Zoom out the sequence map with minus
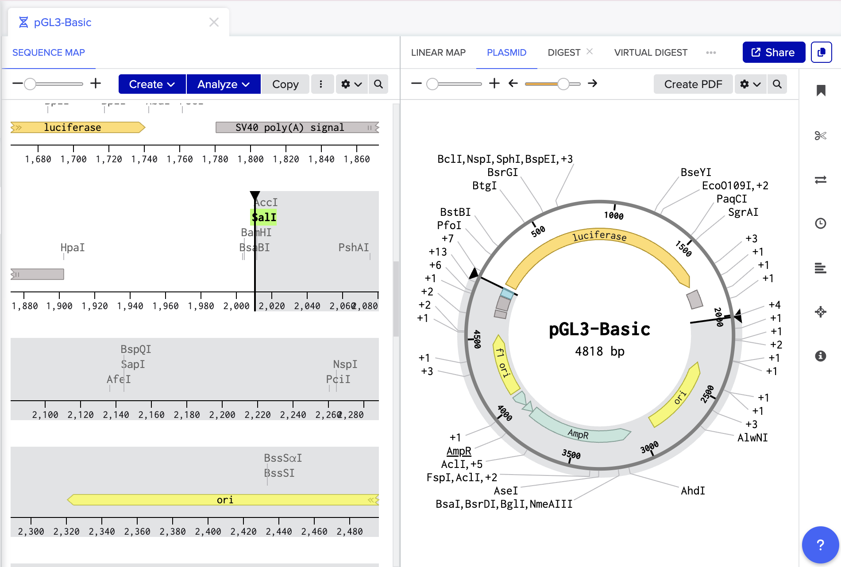The image size is (841, 567). 17,84
